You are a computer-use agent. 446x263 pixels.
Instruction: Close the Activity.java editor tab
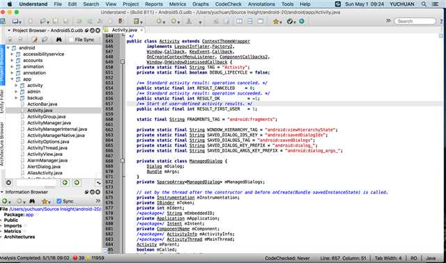point(141,30)
